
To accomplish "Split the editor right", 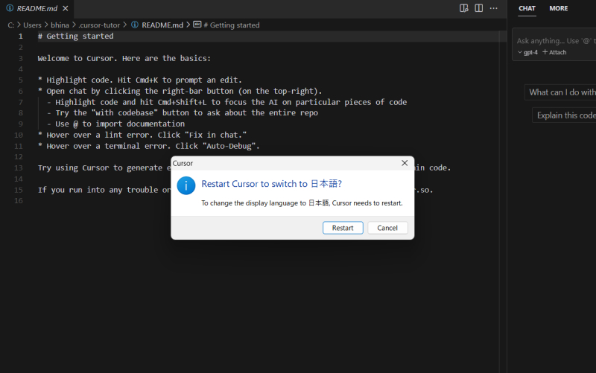I will (479, 8).
